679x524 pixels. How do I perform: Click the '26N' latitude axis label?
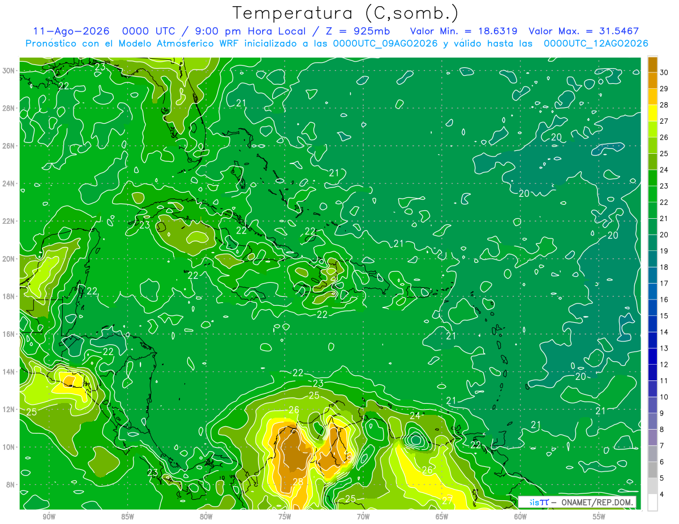(10, 146)
